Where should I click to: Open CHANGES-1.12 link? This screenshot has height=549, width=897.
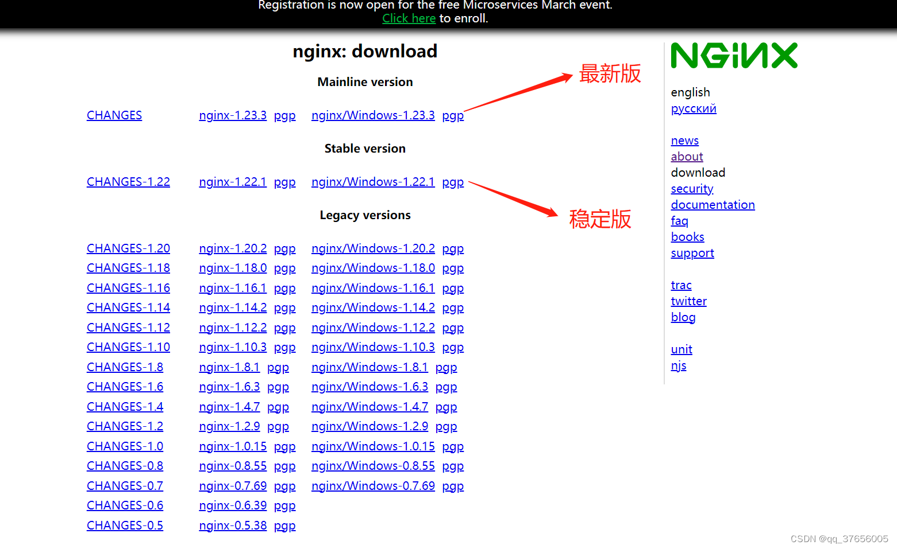point(128,328)
